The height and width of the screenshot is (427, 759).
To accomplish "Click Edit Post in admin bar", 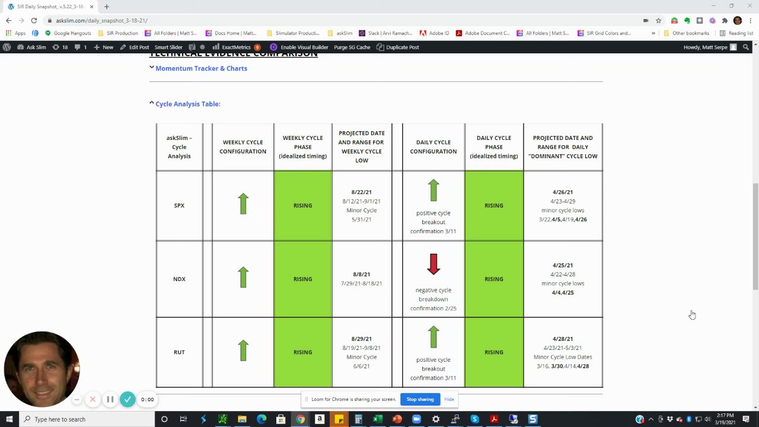I will tap(135, 47).
